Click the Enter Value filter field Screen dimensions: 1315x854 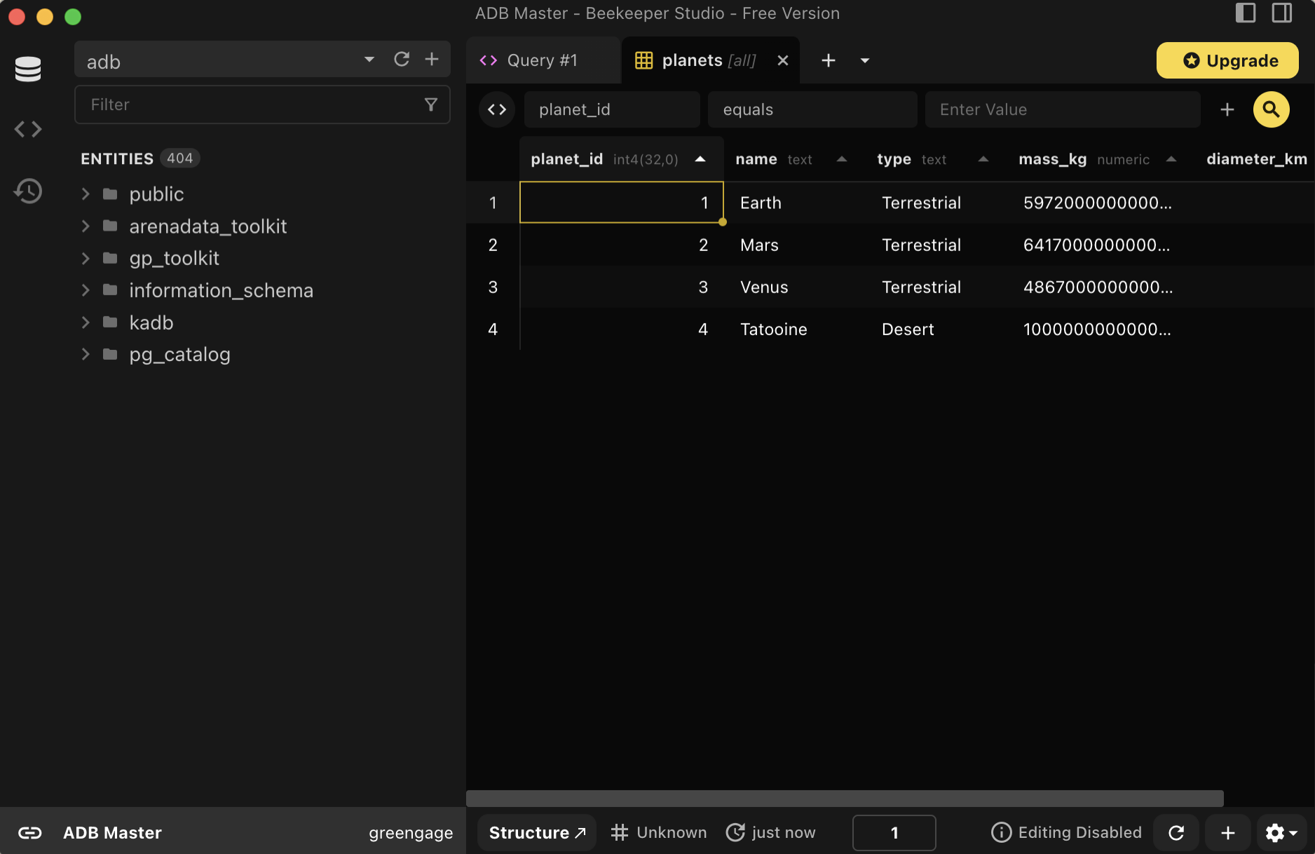click(1063, 109)
